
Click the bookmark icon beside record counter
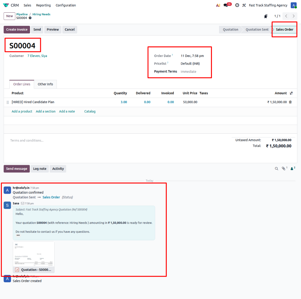click(266, 16)
